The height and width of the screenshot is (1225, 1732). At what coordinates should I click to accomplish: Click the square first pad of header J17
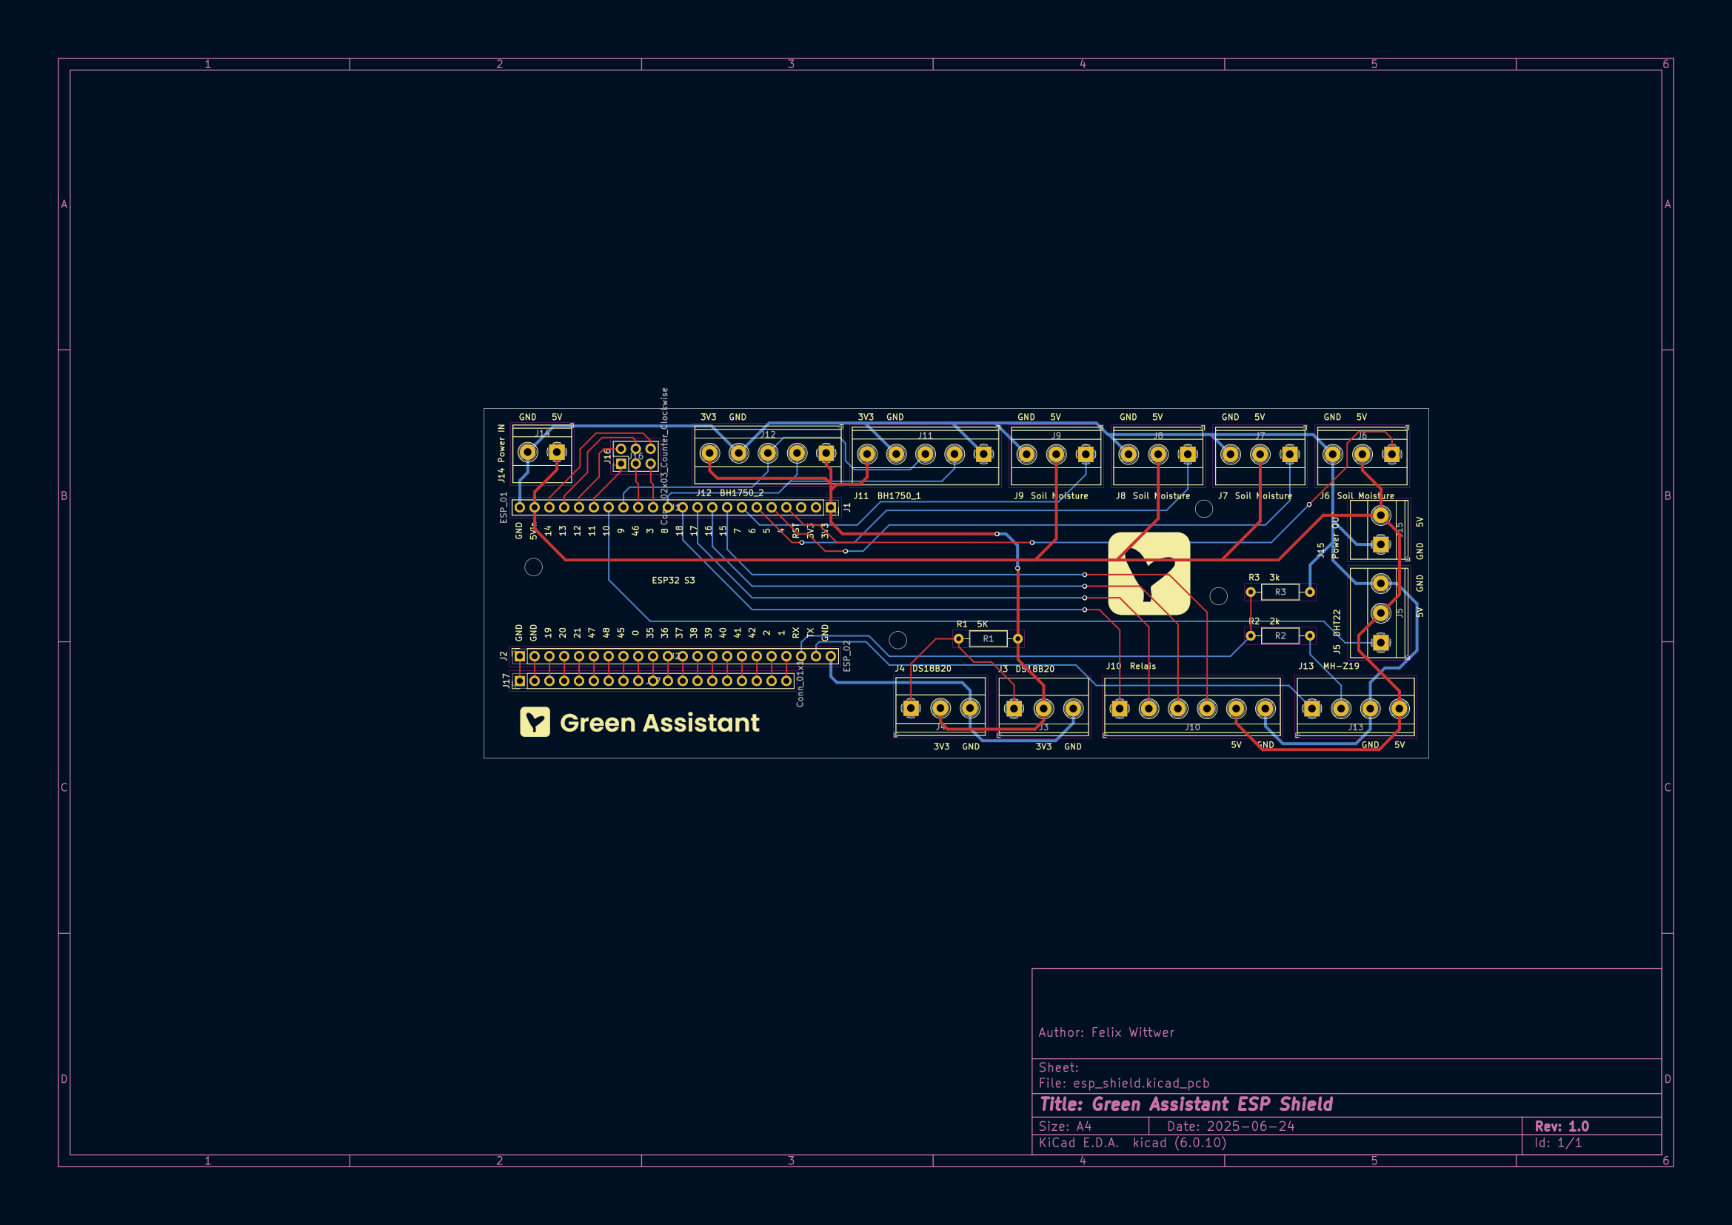(520, 681)
